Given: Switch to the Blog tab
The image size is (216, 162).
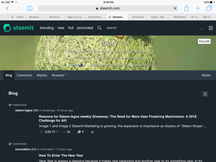Looking at the screenshot, I should 9,75.
